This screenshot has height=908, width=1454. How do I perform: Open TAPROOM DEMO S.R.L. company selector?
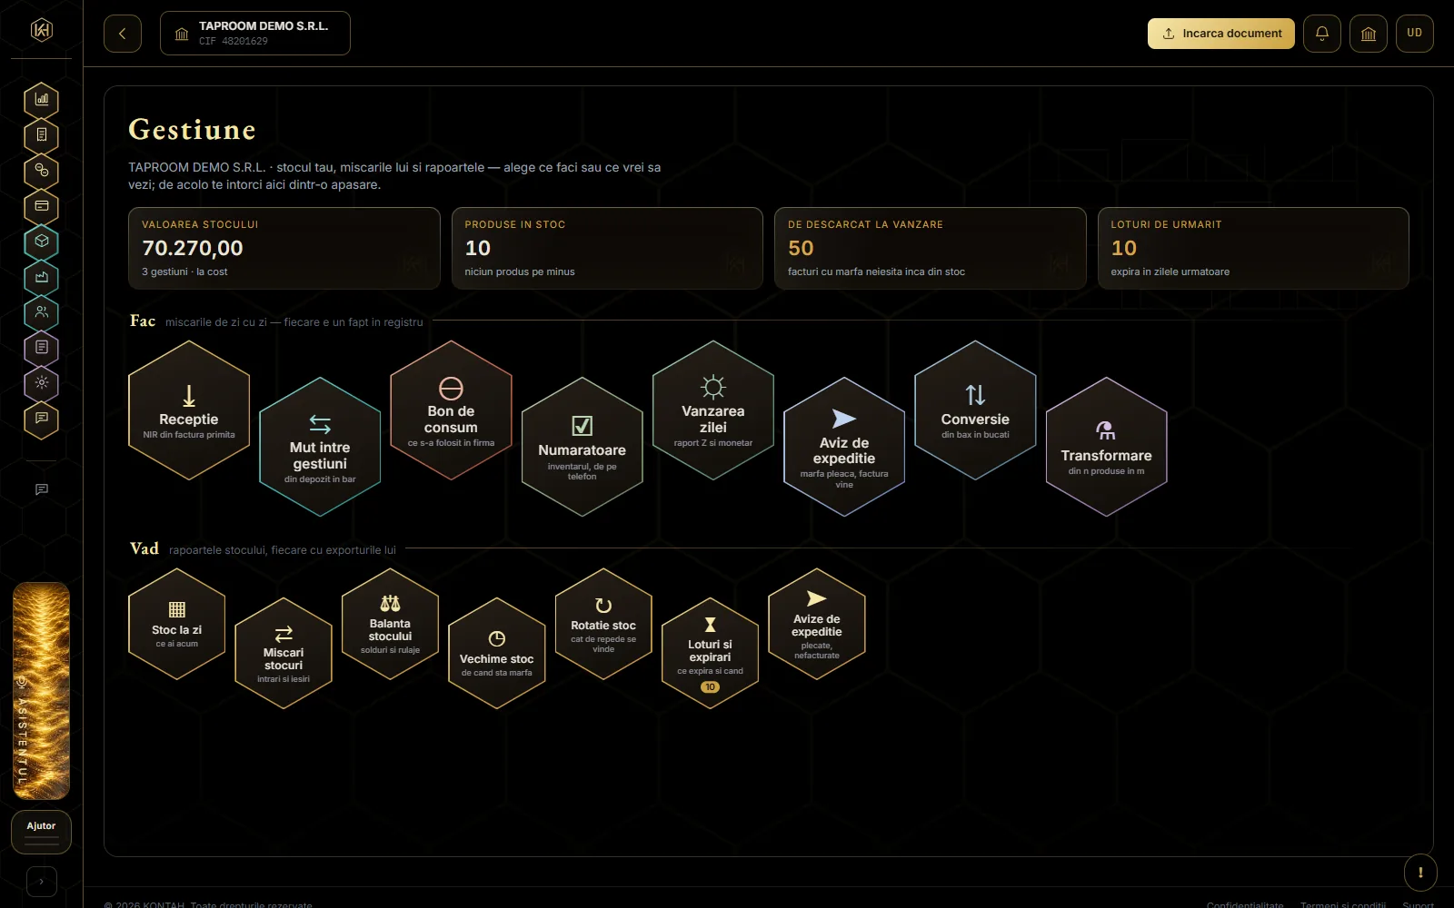[255, 34]
